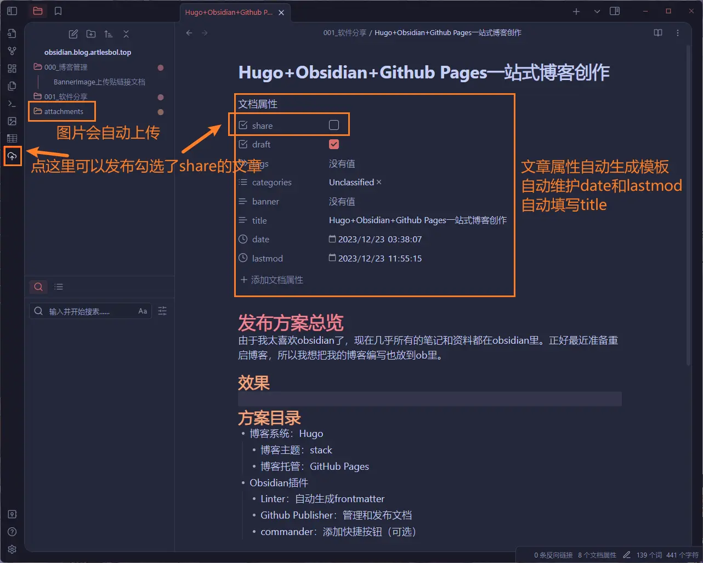Expand the 000_博客管理 folder
Viewport: 703px width, 563px height.
(66, 67)
